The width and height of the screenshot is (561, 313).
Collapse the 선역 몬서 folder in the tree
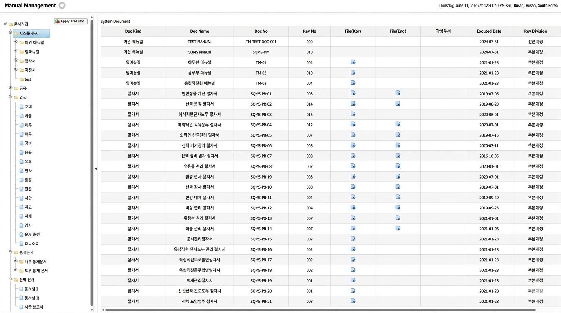[x=11, y=279]
